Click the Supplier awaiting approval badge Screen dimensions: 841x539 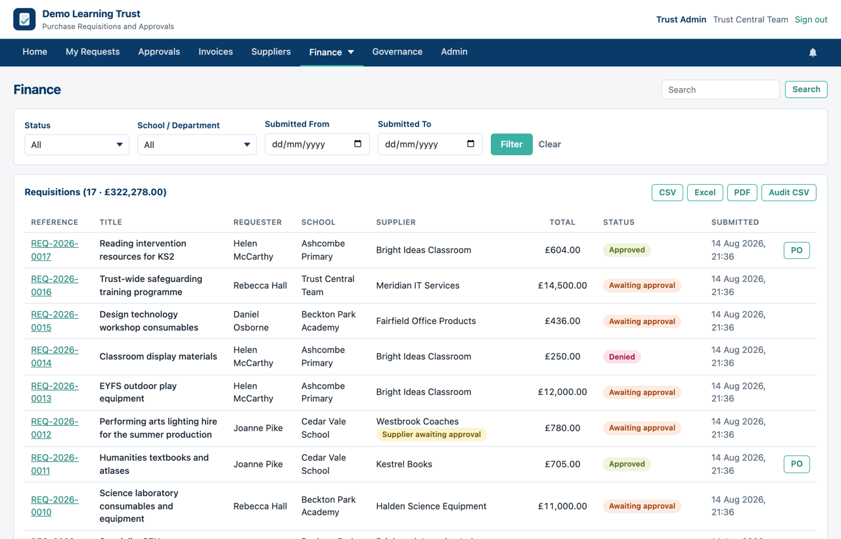pos(432,434)
